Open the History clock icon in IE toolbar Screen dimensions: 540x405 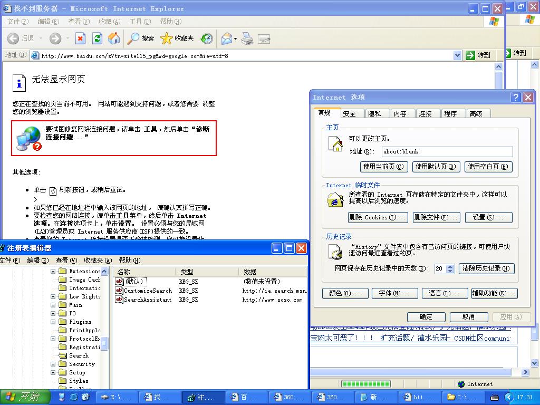coord(207,38)
